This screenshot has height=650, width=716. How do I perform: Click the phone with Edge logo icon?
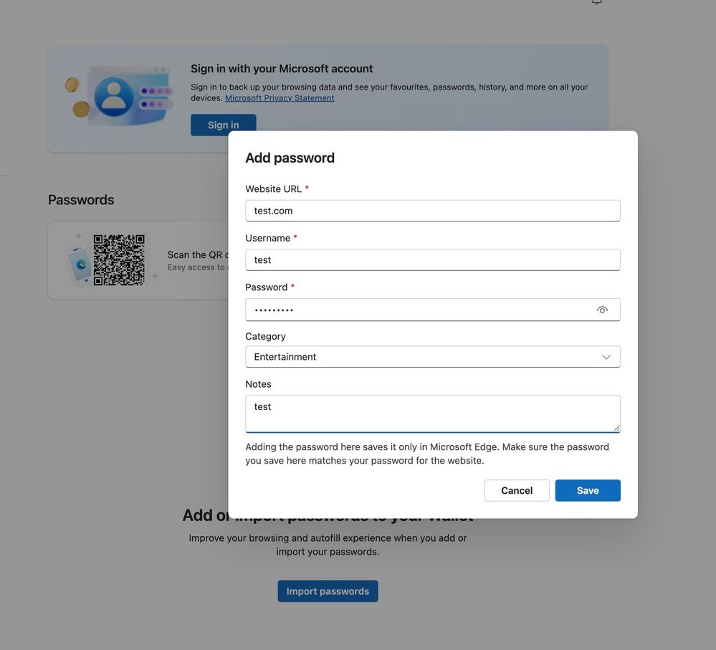click(79, 263)
